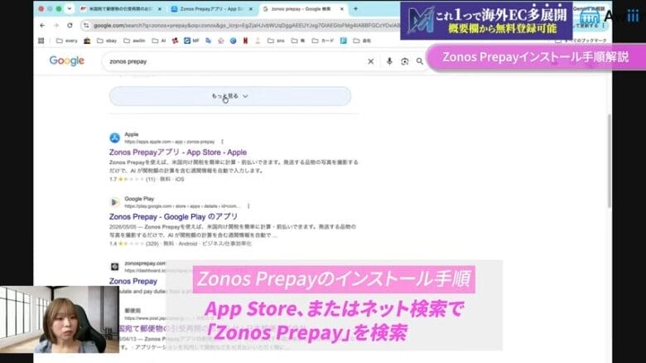Open Google Lens image search icon

pyautogui.click(x=404, y=61)
